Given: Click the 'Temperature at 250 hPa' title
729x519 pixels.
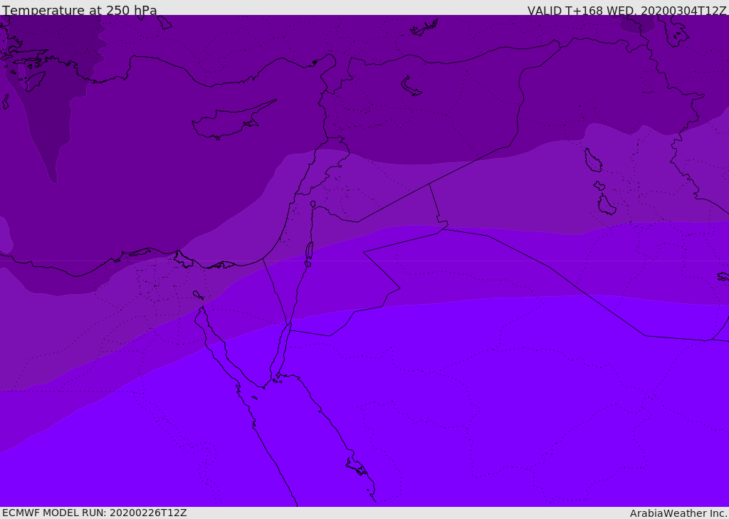Looking at the screenshot, I should [x=80, y=10].
